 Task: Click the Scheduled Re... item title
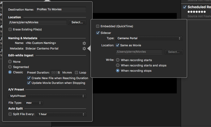(x=199, y=7)
